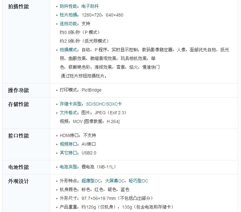241x212 pixels.
Task: Click the HDMI接口：不支持 entry
Action: click(78, 135)
